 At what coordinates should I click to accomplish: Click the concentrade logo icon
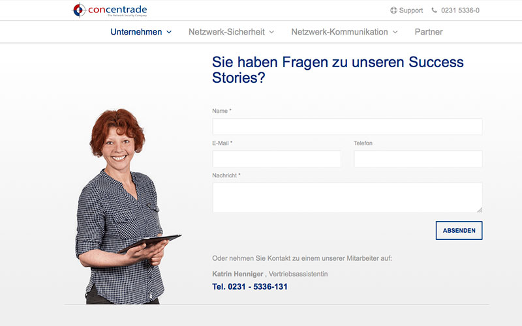click(79, 10)
